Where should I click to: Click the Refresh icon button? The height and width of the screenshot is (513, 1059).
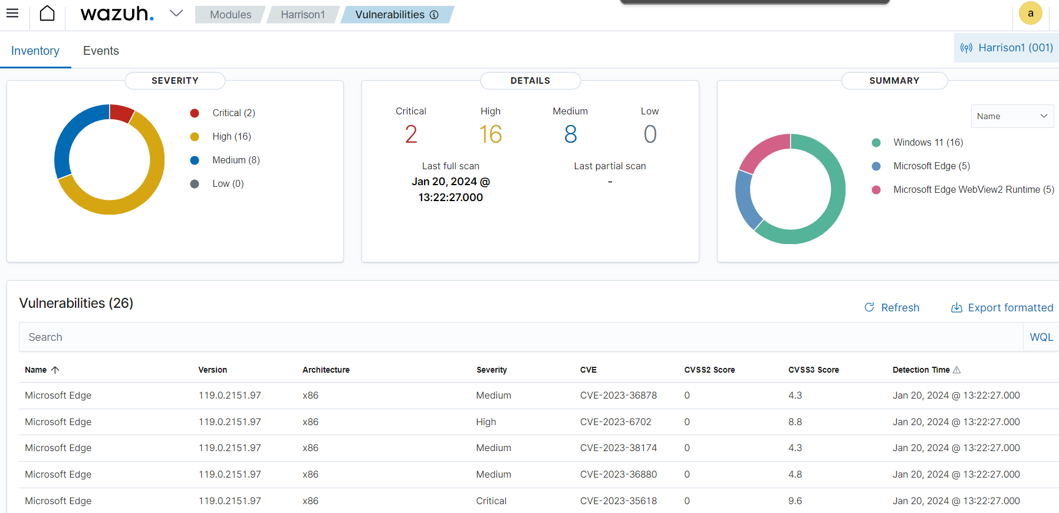869,307
